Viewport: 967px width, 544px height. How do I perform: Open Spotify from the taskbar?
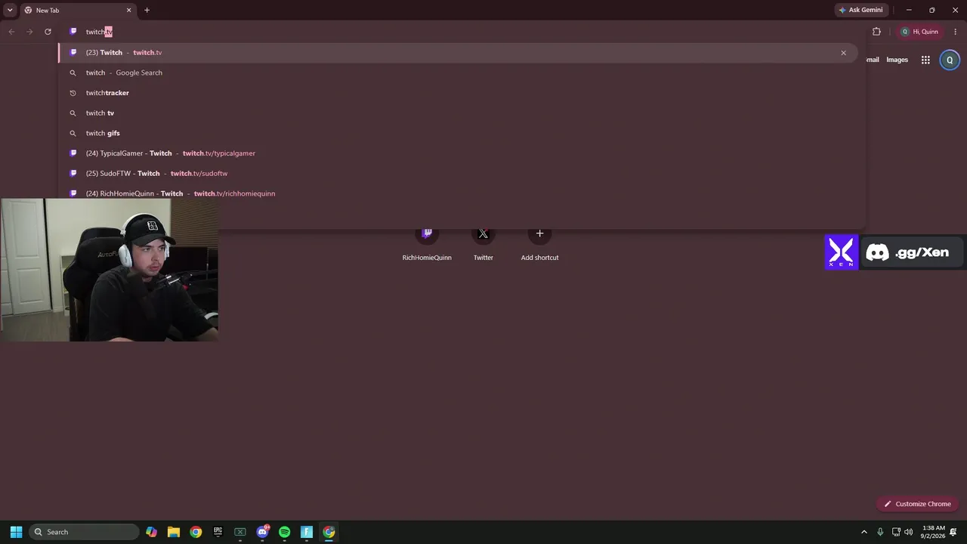click(x=284, y=532)
